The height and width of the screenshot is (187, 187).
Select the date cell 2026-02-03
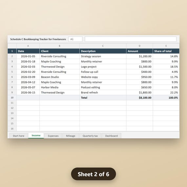pyautogui.click(x=28, y=67)
